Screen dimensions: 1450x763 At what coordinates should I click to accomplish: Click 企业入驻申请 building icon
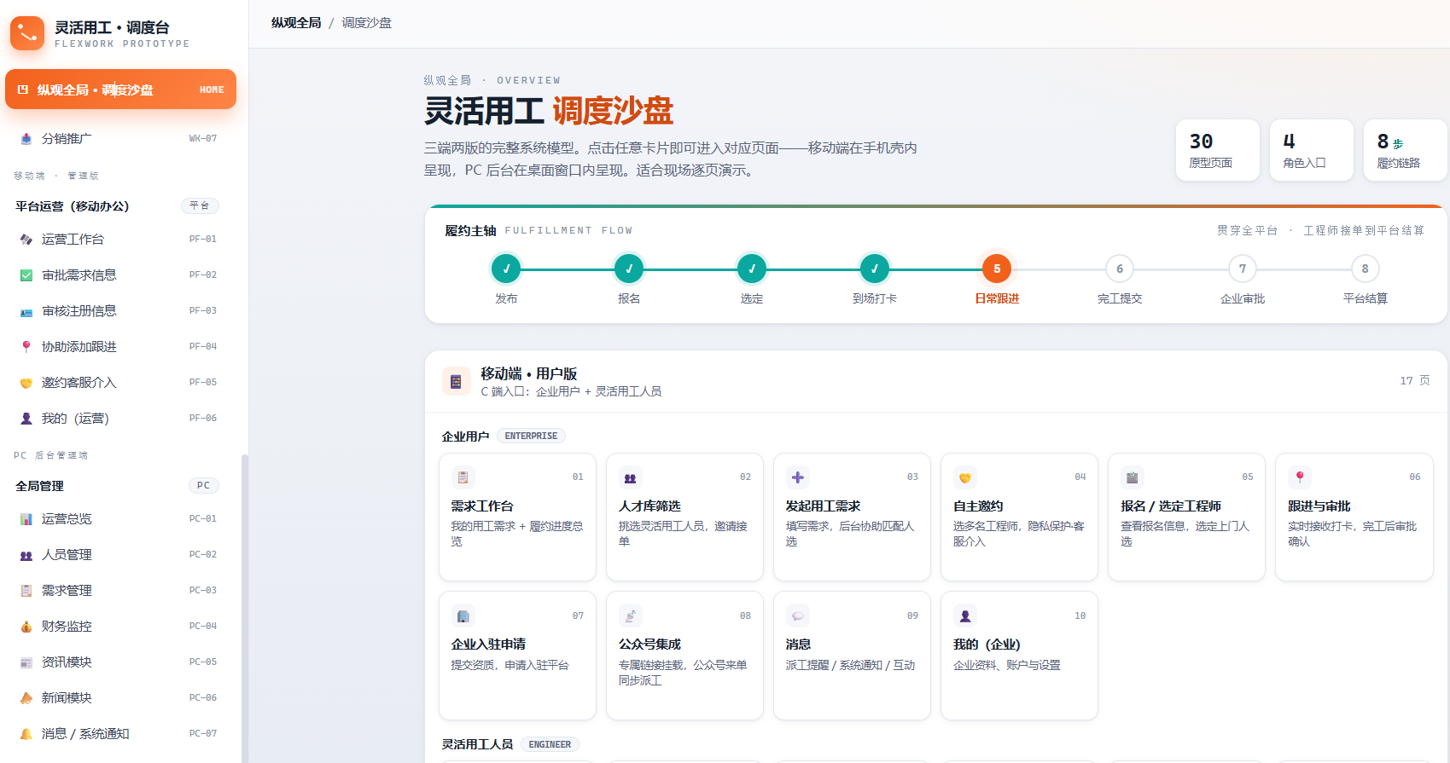pos(463,616)
